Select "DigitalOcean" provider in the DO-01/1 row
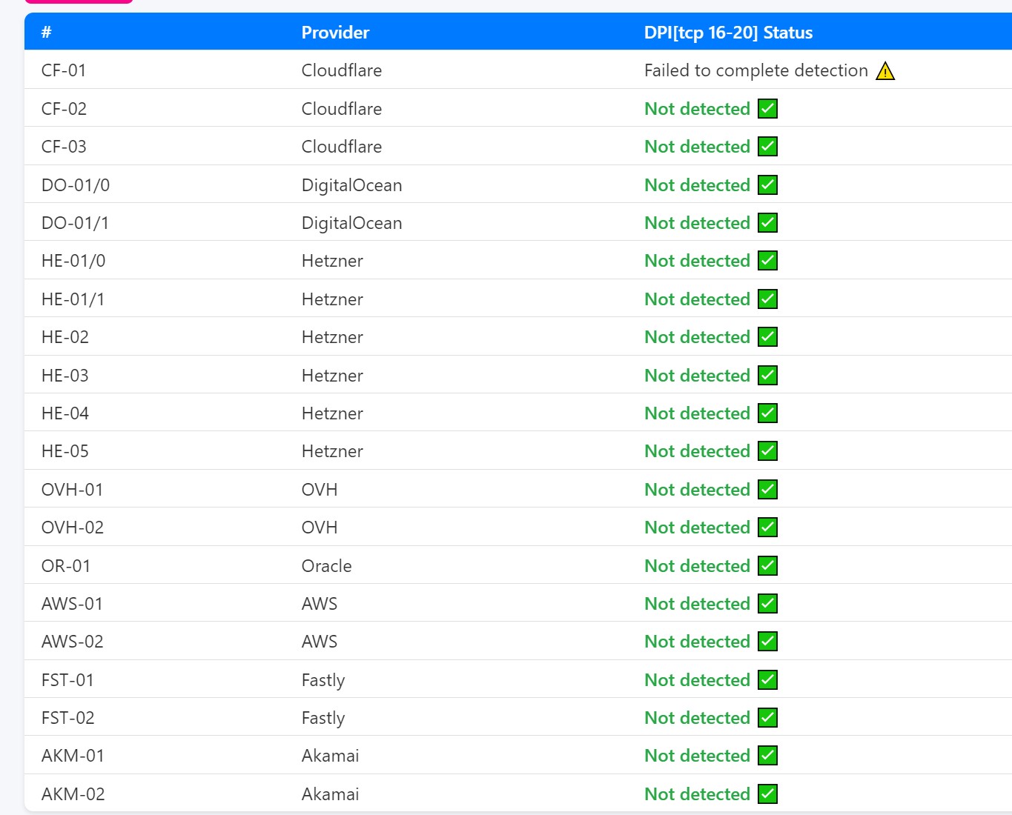This screenshot has width=1012, height=815. point(352,223)
